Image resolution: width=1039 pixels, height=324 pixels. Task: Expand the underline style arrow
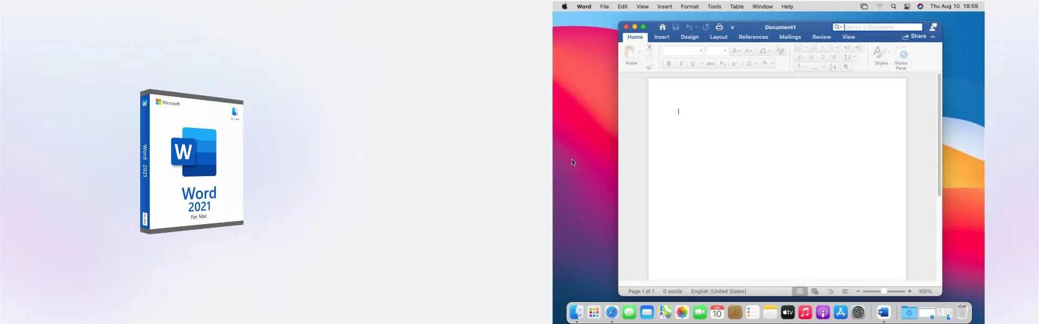tap(701, 63)
